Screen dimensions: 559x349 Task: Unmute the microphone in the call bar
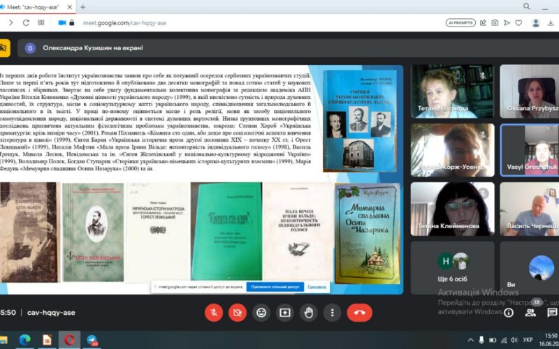coord(214,313)
